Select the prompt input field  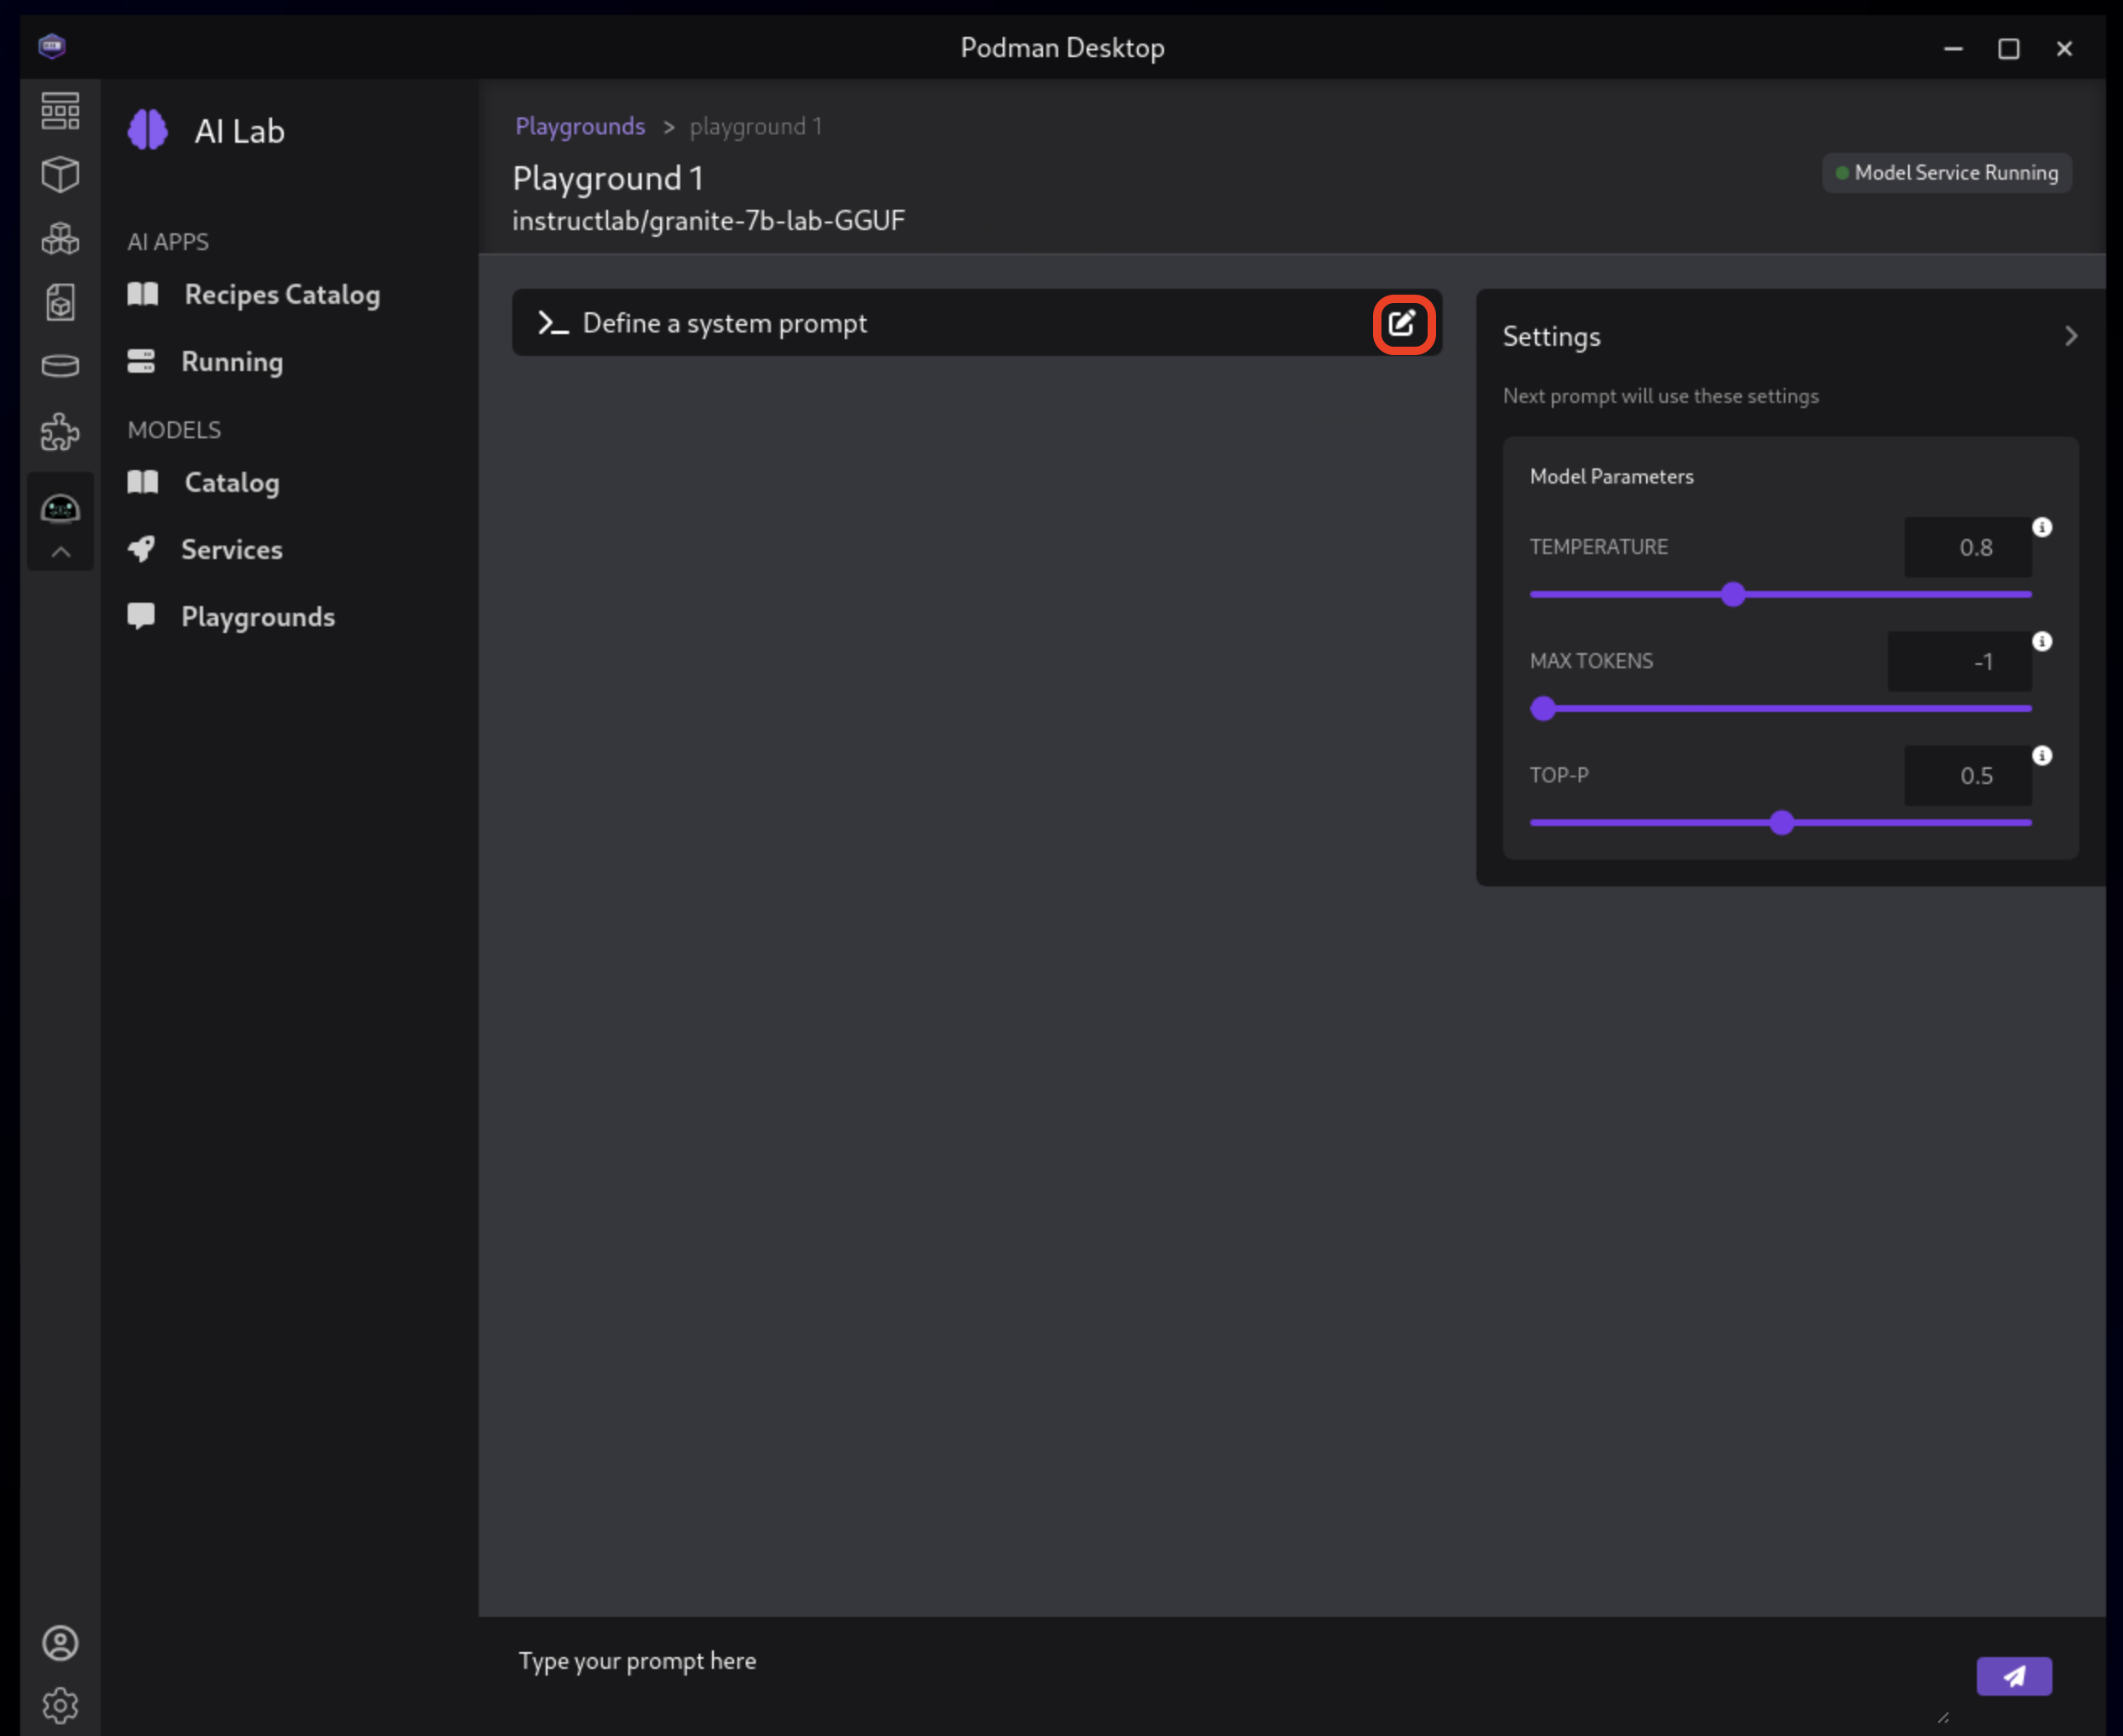coord(1224,1660)
